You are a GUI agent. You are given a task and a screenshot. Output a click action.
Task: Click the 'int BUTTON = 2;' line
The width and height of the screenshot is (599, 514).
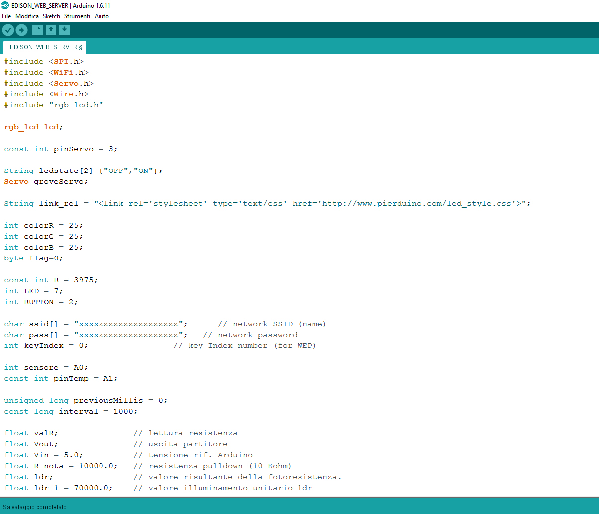point(41,302)
